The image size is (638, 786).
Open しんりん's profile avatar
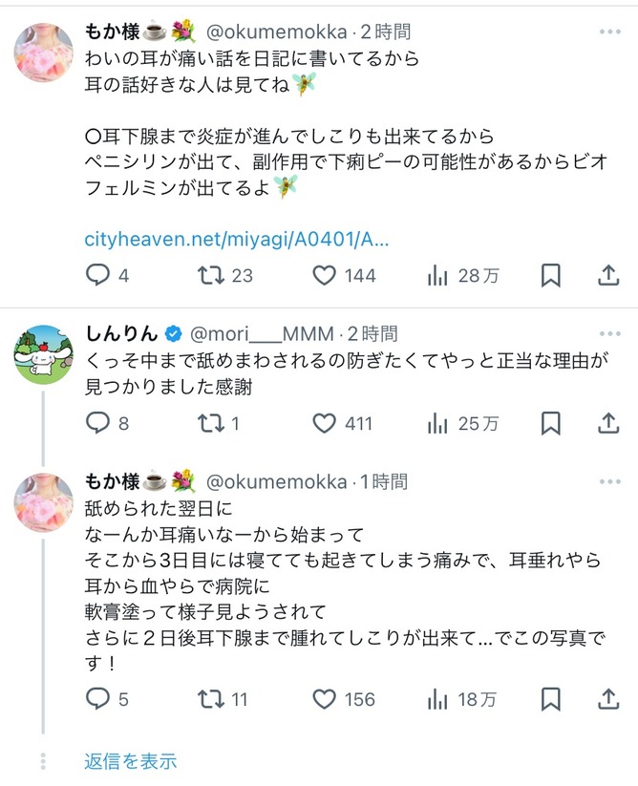click(x=43, y=354)
